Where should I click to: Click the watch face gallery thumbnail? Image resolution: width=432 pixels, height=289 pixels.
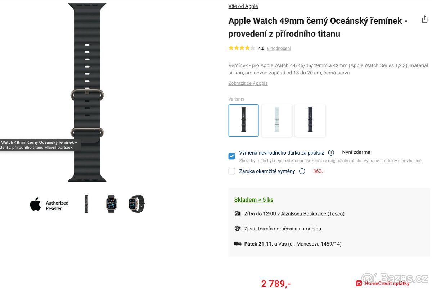112,203
